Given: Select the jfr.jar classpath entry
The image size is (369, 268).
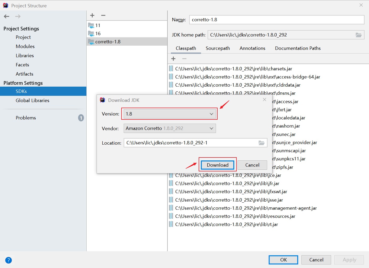Looking at the screenshot, I should [227, 183].
